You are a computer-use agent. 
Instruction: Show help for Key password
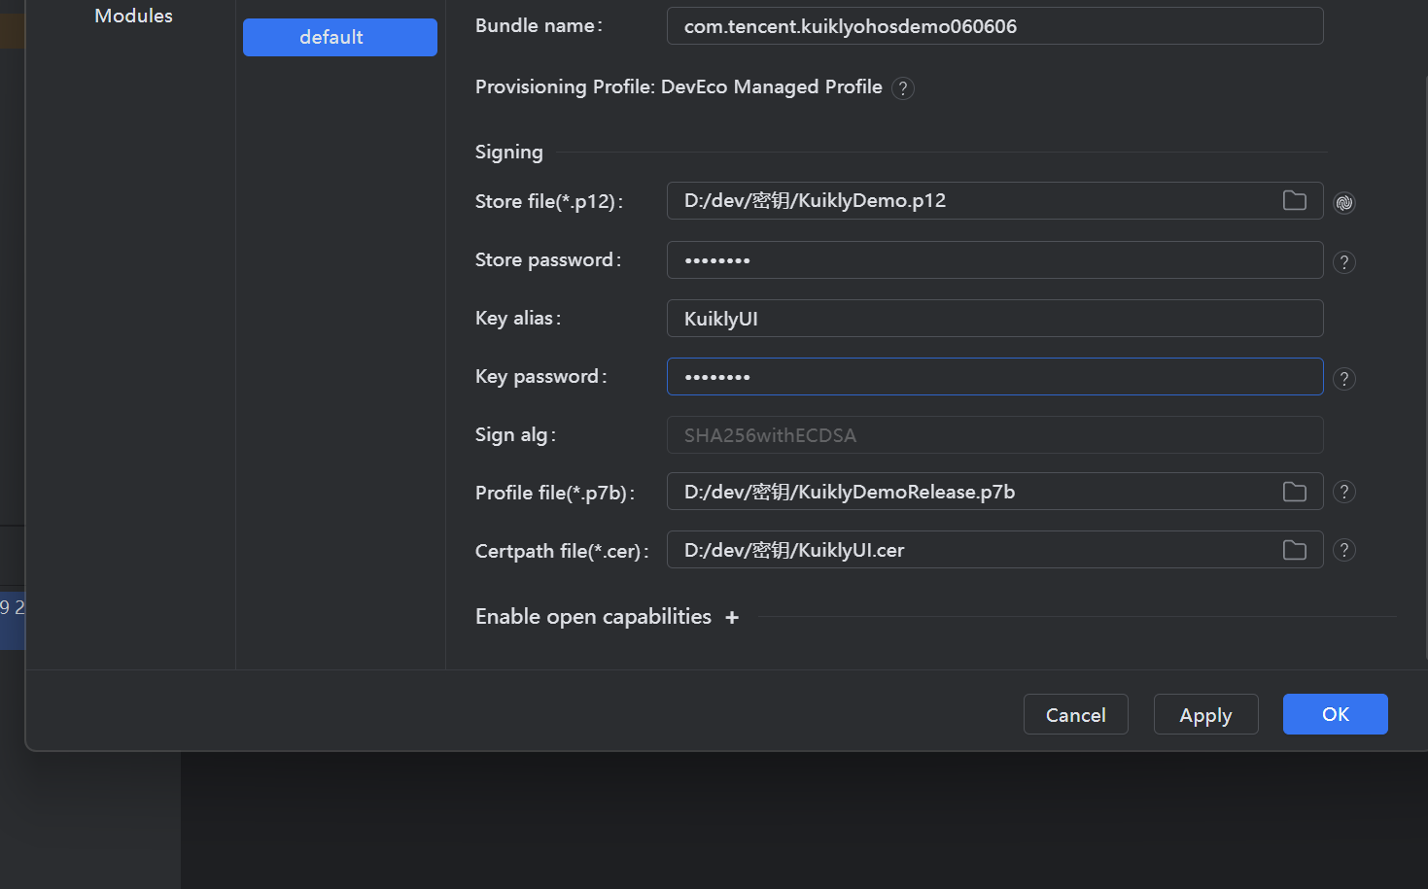coord(1344,379)
